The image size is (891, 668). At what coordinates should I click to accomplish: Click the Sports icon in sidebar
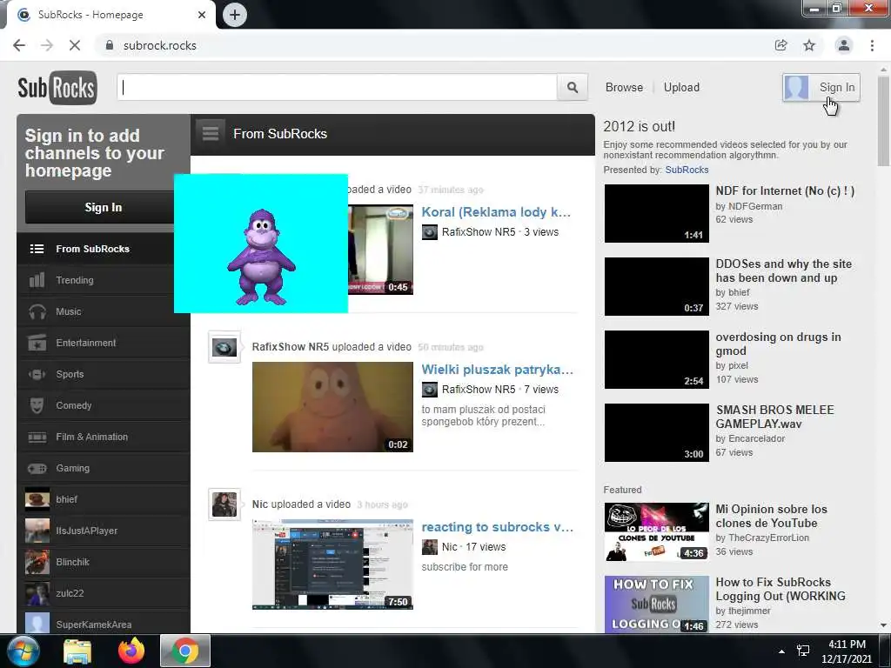click(x=37, y=374)
